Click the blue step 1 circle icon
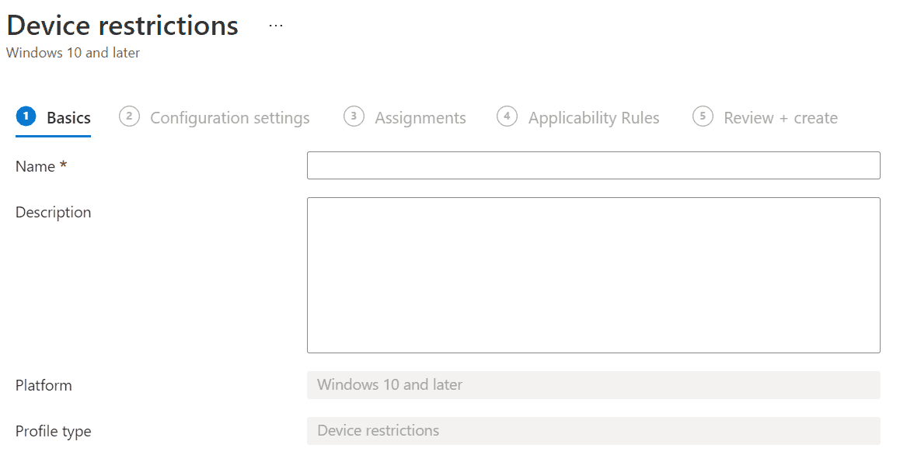Screen dimensions: 900x469 pos(26,116)
